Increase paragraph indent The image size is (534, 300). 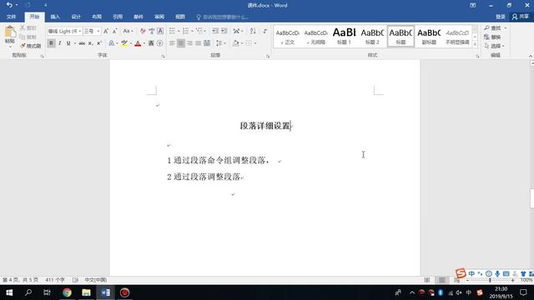[224, 32]
